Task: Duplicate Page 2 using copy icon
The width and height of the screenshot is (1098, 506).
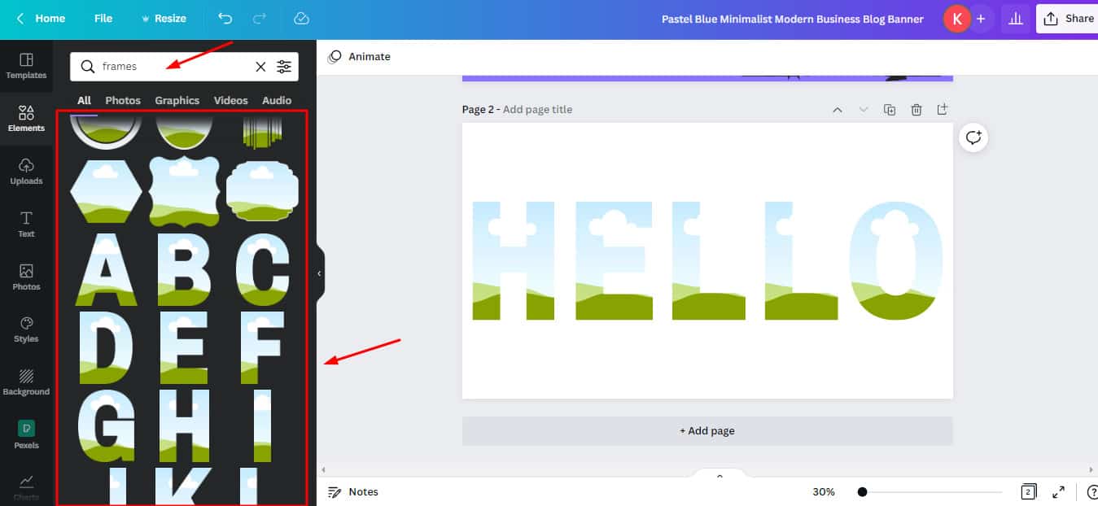Action: (x=890, y=110)
